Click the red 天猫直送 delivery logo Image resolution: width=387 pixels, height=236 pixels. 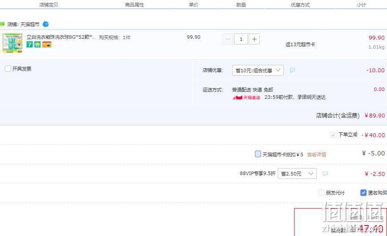tap(246, 98)
